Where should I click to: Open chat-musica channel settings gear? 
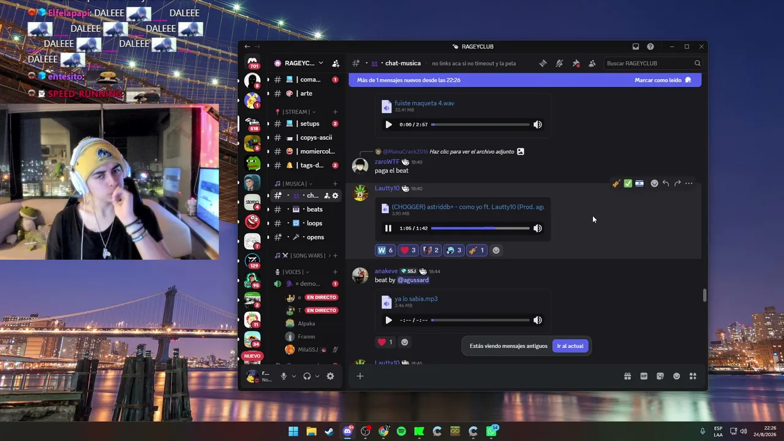(336, 195)
